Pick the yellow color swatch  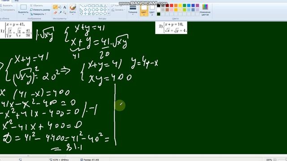coord(180,6)
